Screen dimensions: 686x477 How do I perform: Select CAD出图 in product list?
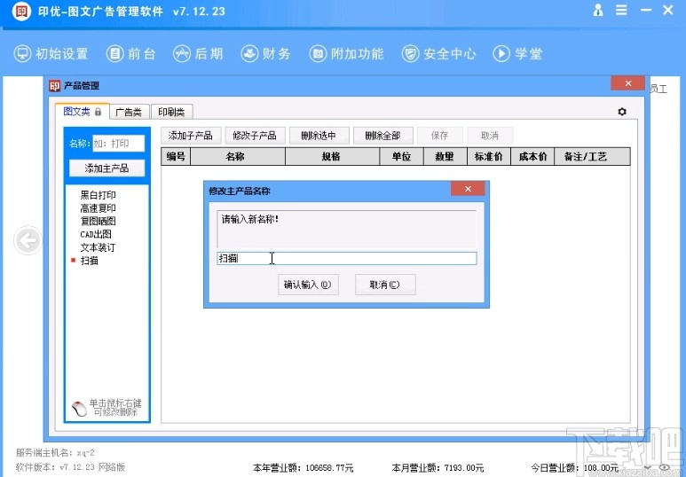96,234
